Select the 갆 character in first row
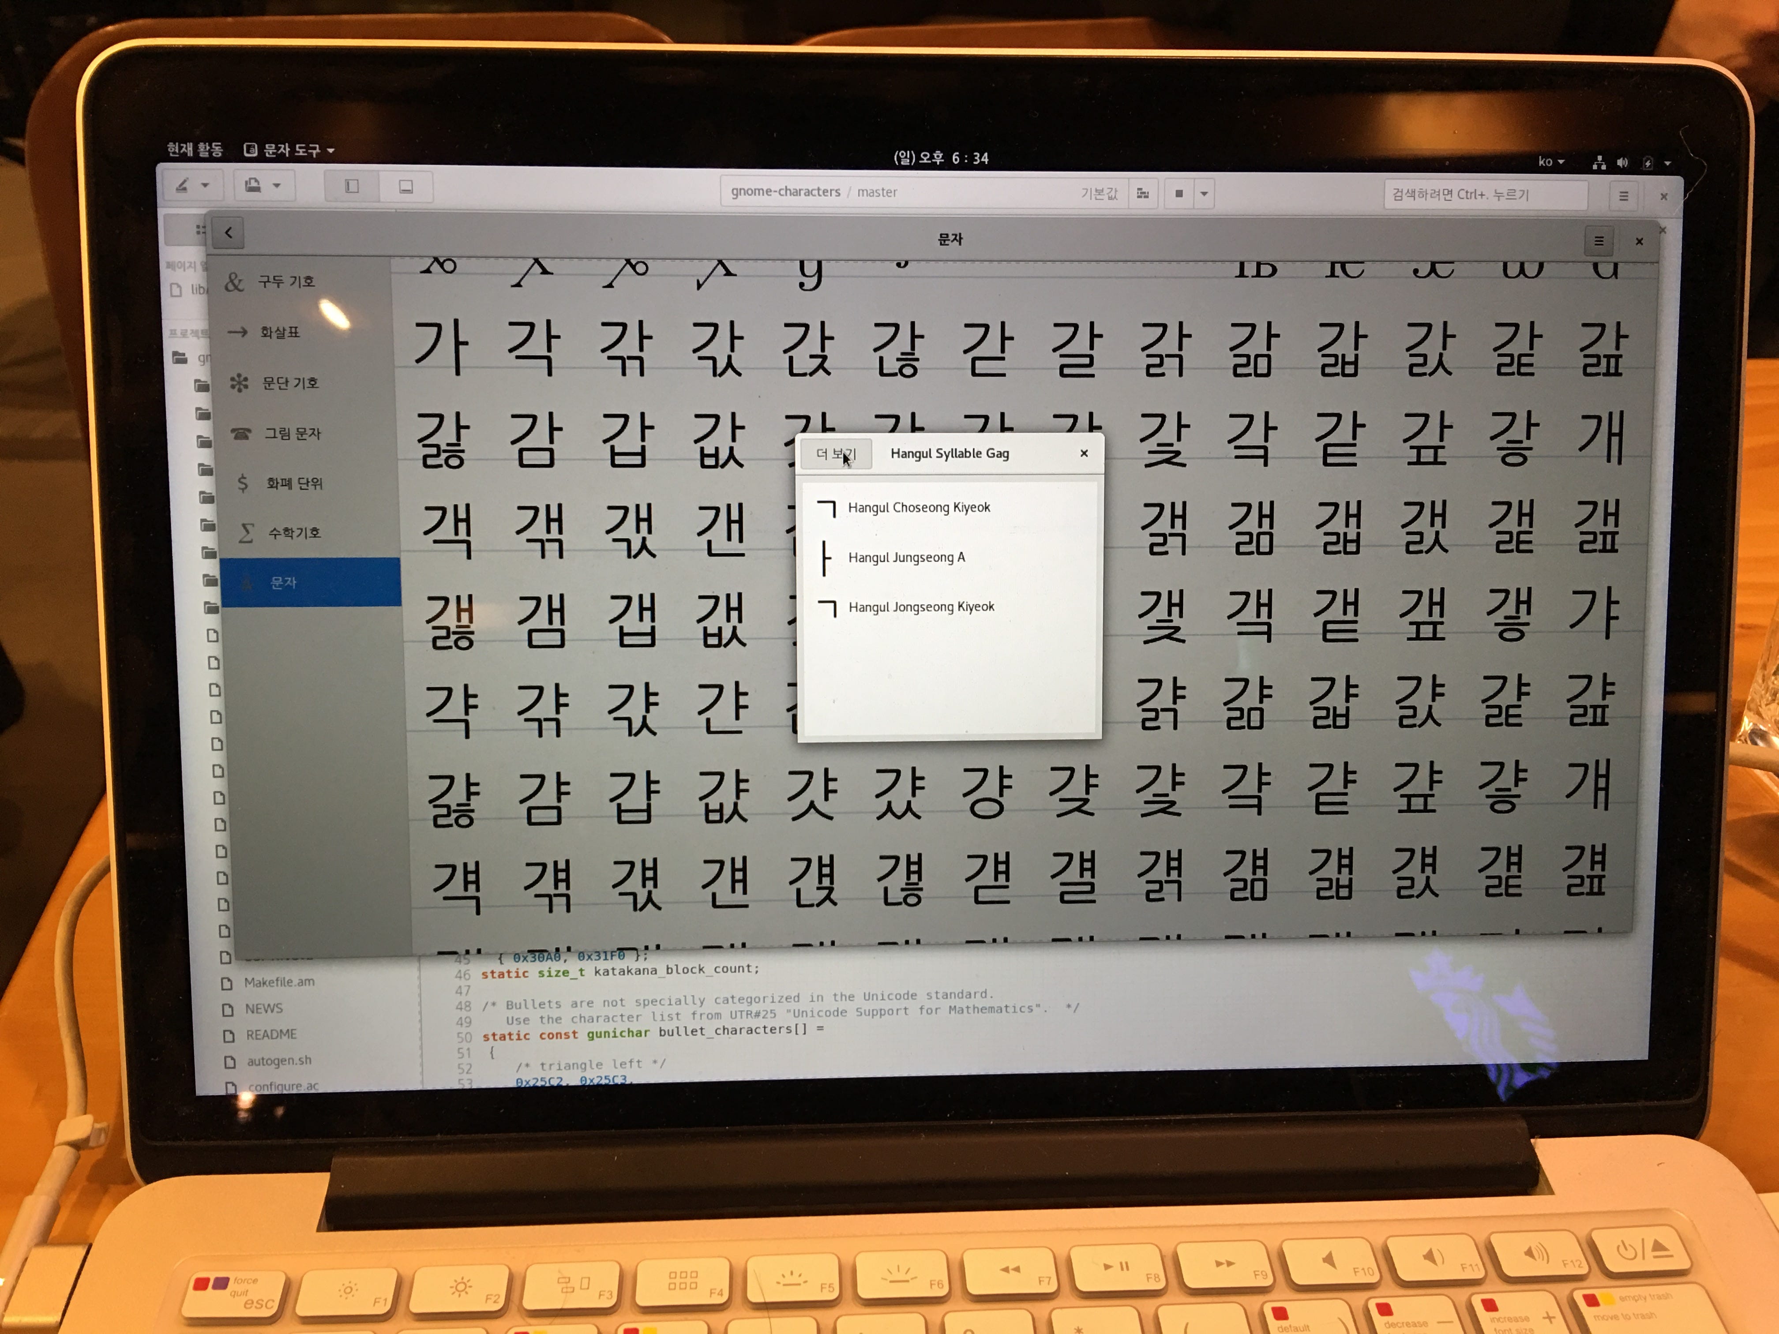Screen dimensions: 1779x1334 click(x=897, y=348)
